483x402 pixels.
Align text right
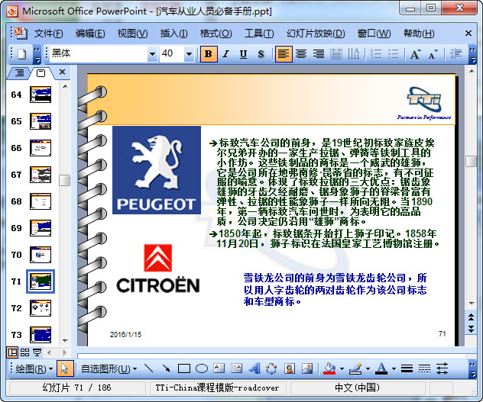(319, 54)
